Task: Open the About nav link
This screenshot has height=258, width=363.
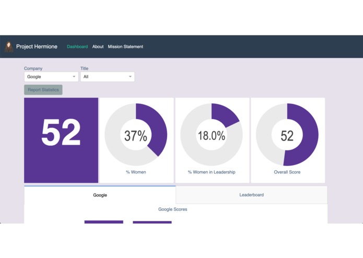Action: (x=98, y=46)
